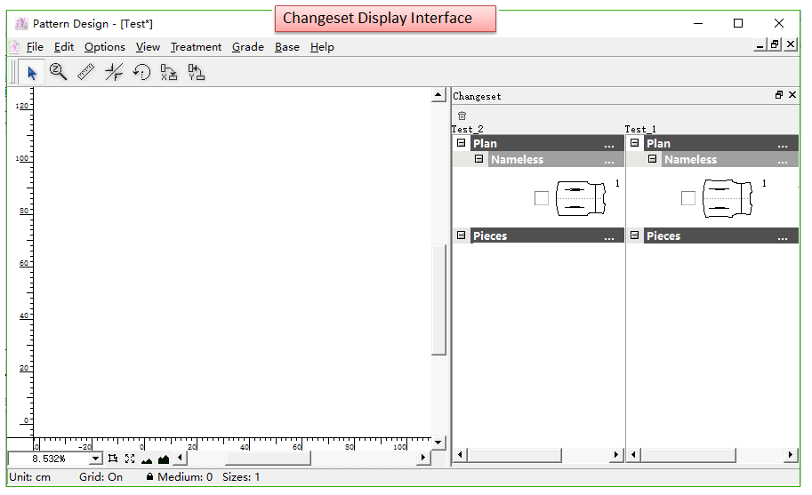Click the trash icon in Changeset panel

click(x=462, y=116)
